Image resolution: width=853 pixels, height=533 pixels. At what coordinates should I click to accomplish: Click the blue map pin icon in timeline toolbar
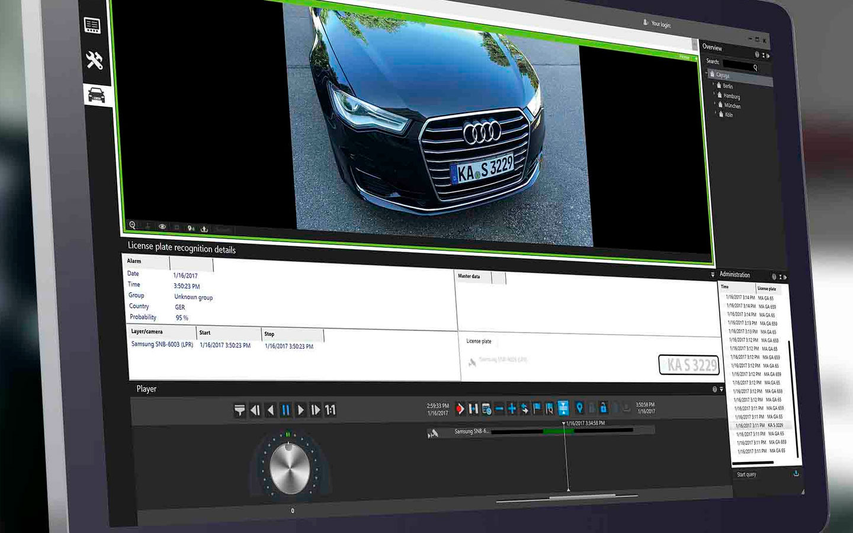(x=579, y=407)
